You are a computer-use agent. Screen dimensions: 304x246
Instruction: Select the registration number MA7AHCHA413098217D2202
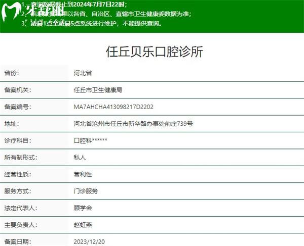pyautogui.click(x=113, y=107)
